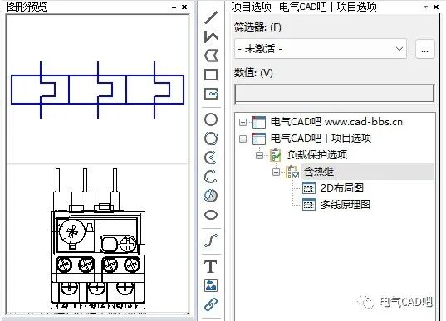Click the 2D布局图 page icon
The width and height of the screenshot is (446, 321).
(x=309, y=188)
